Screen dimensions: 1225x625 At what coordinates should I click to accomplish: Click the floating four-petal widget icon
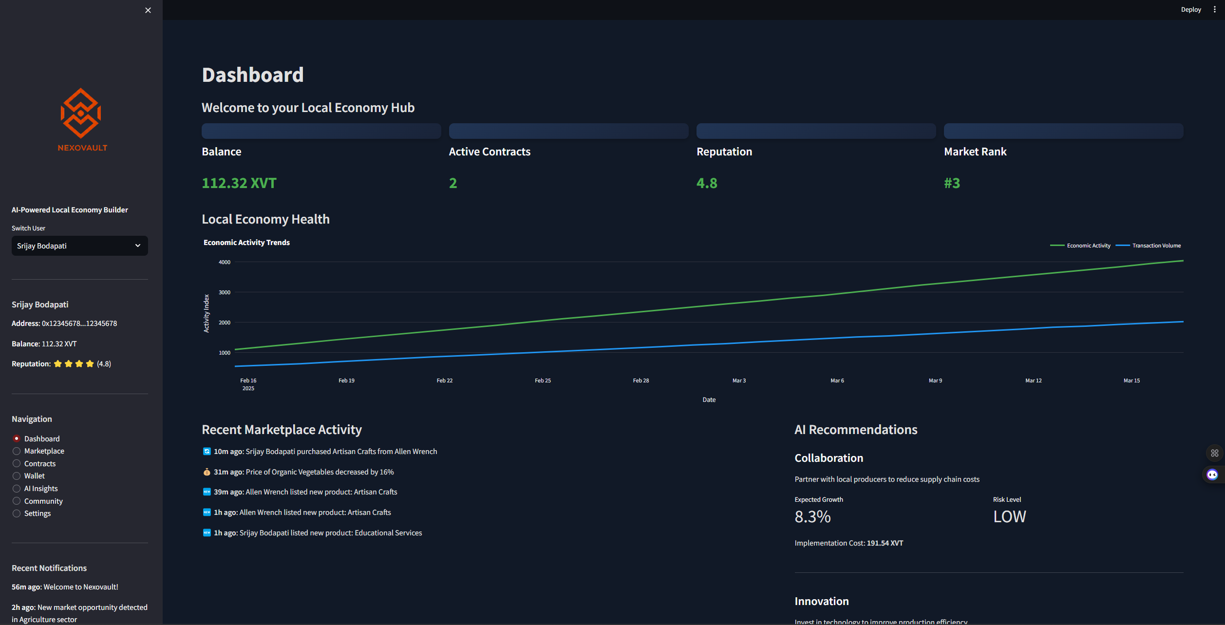(x=1214, y=453)
